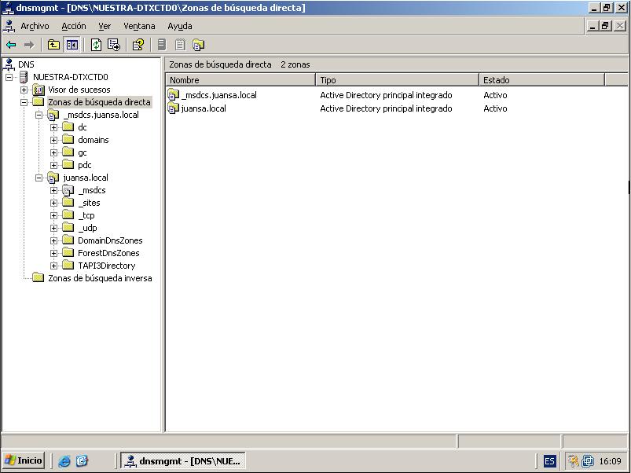
Task: Select Zonas de búsqueda inversa in tree
Action: point(100,278)
